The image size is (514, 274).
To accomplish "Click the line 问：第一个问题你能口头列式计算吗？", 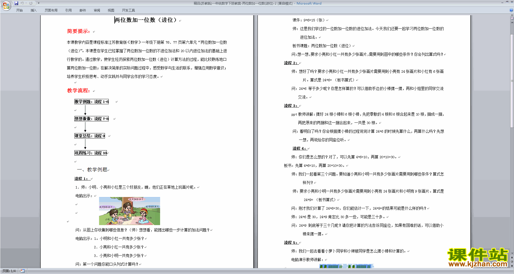I will pyautogui.click(x=107, y=264).
